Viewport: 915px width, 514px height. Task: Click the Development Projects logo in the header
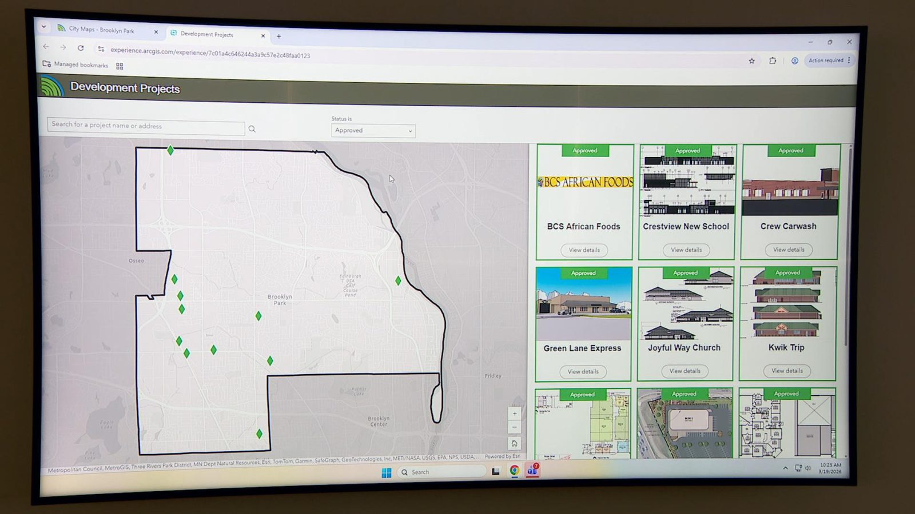click(x=53, y=88)
